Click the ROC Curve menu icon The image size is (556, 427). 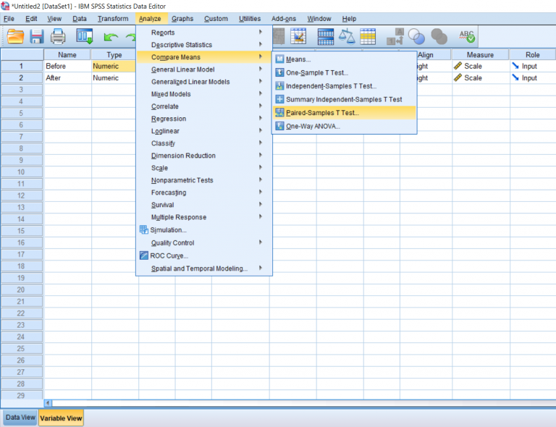pos(143,255)
